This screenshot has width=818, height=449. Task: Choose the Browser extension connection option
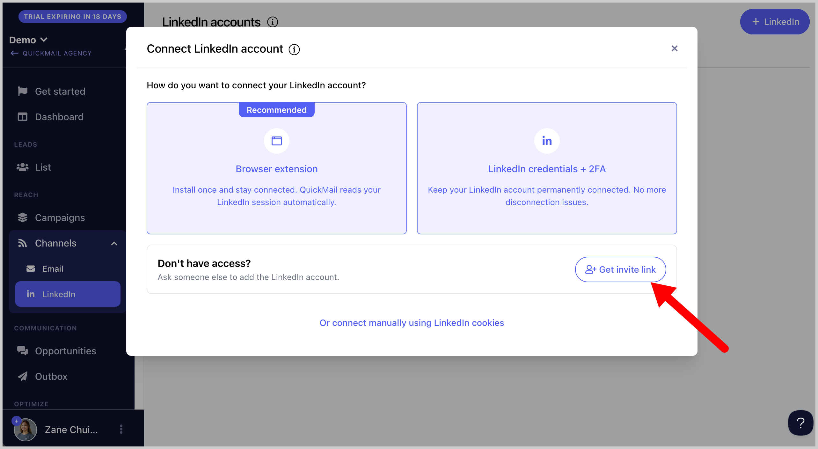(x=276, y=168)
